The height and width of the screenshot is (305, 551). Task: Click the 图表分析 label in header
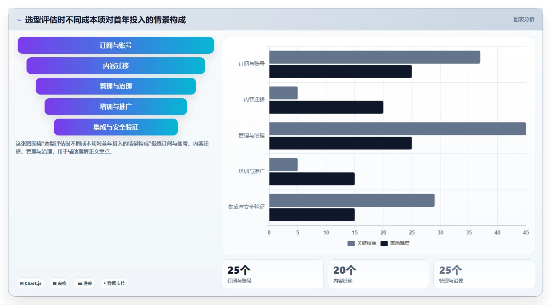coord(524,19)
